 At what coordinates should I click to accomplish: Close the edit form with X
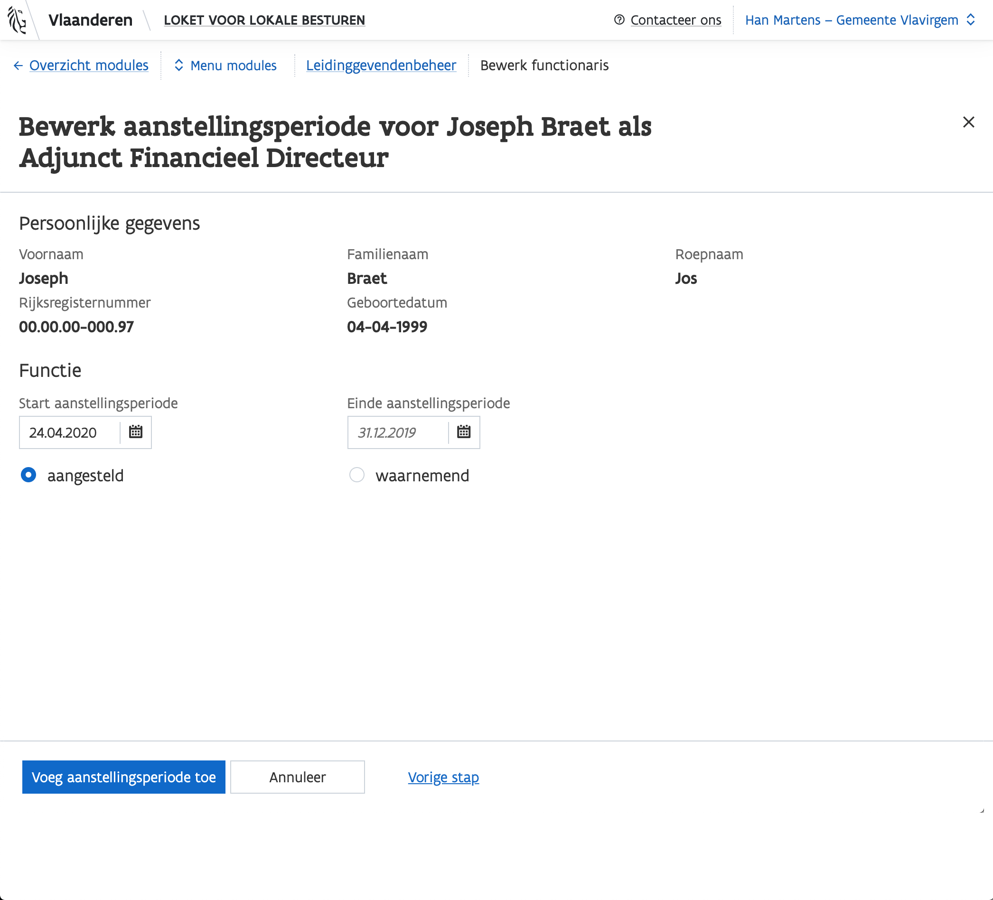coord(968,122)
